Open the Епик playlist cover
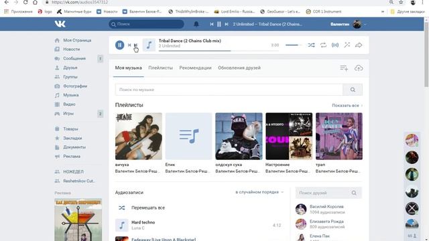 click(x=188, y=136)
